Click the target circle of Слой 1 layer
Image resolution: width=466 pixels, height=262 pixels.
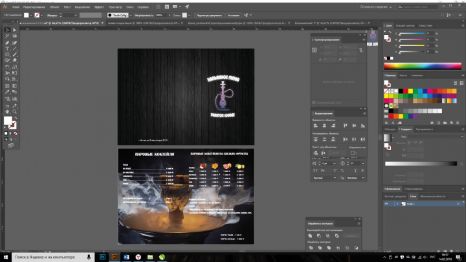pos(458,204)
